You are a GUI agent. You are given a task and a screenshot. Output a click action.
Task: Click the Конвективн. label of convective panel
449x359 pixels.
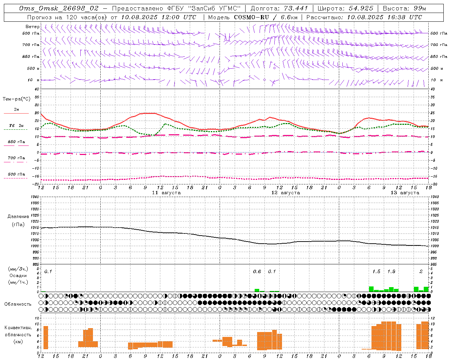18,328
